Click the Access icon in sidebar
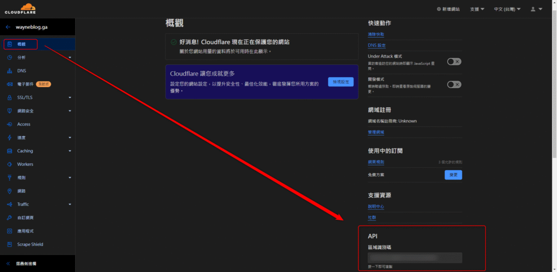The height and width of the screenshot is (272, 557). 10,124
